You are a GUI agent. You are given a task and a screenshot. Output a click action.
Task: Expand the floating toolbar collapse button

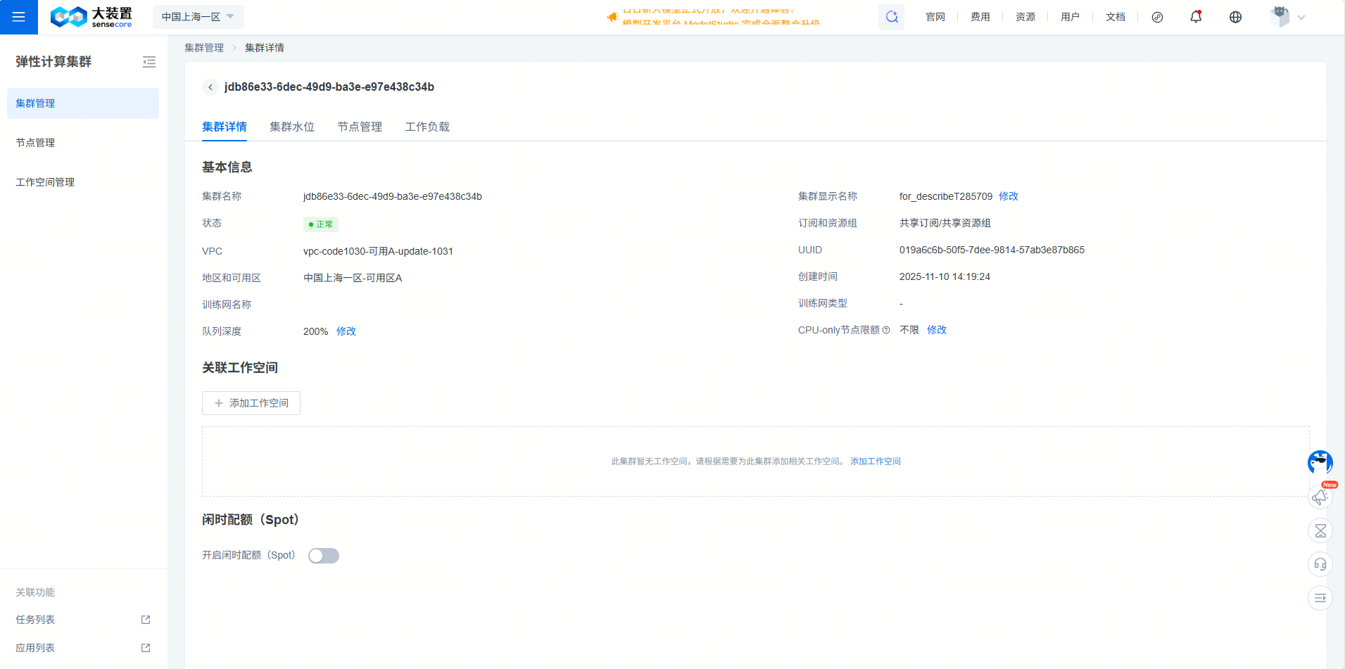(x=1320, y=598)
